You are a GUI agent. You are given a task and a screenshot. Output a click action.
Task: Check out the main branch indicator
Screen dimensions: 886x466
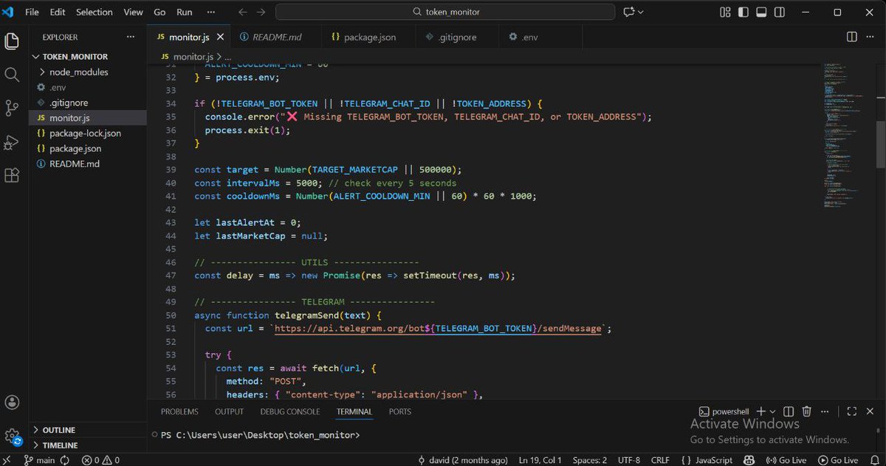tap(41, 459)
